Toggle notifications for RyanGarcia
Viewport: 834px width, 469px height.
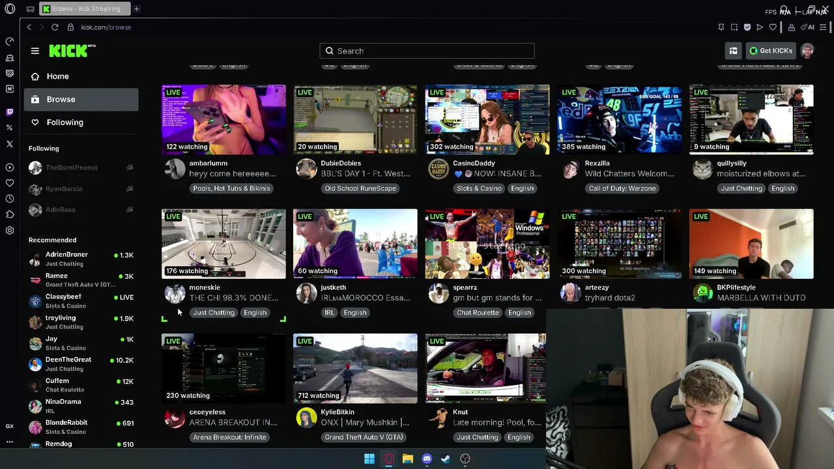coord(130,189)
